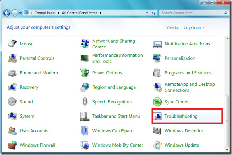
Task: Open the Speech Recognition microphone icon
Action: click(x=85, y=102)
